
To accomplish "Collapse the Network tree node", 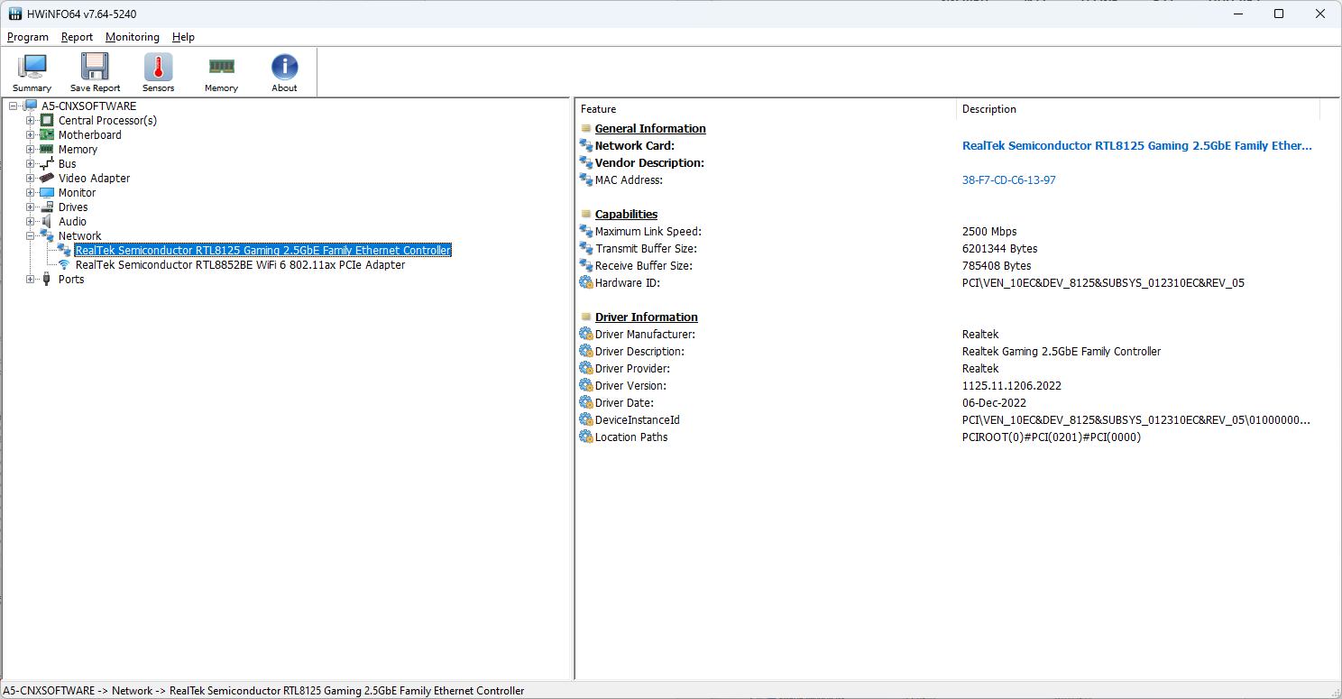I will [30, 235].
